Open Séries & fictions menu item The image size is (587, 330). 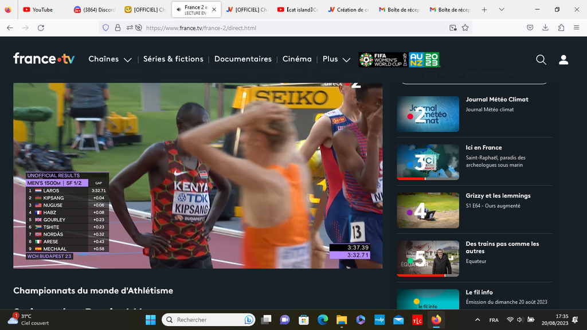pos(173,59)
